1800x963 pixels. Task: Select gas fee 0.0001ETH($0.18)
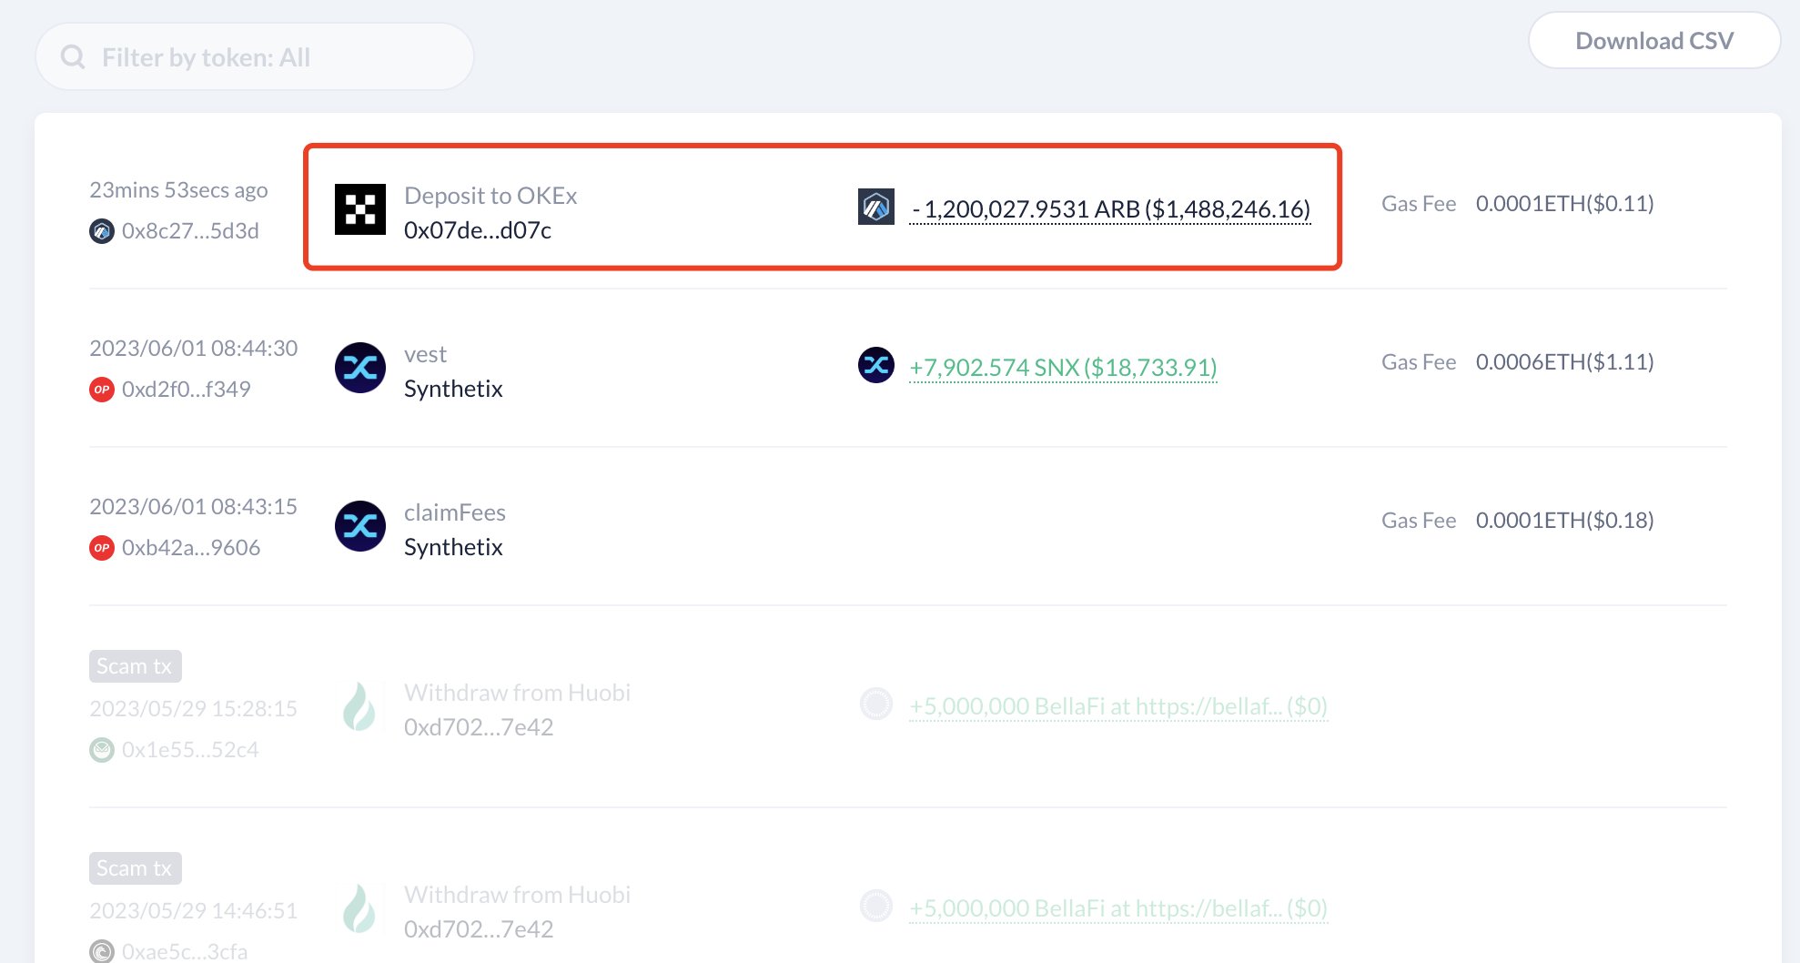coord(1565,520)
